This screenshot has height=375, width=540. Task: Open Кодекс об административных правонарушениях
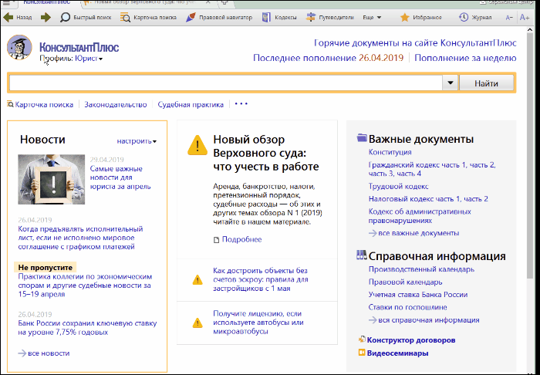(420, 216)
